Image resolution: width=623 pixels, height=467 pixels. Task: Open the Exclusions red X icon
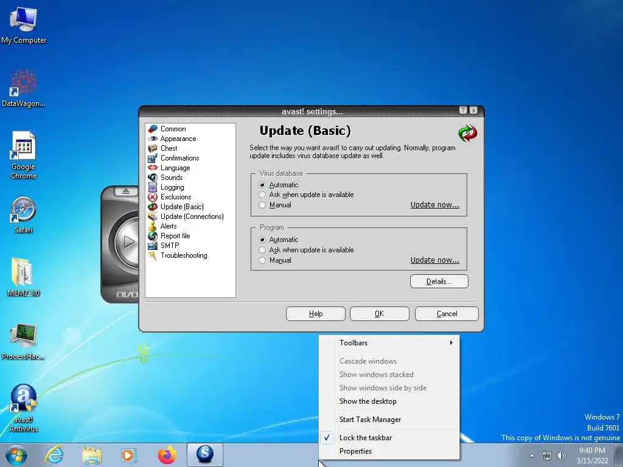coord(153,197)
